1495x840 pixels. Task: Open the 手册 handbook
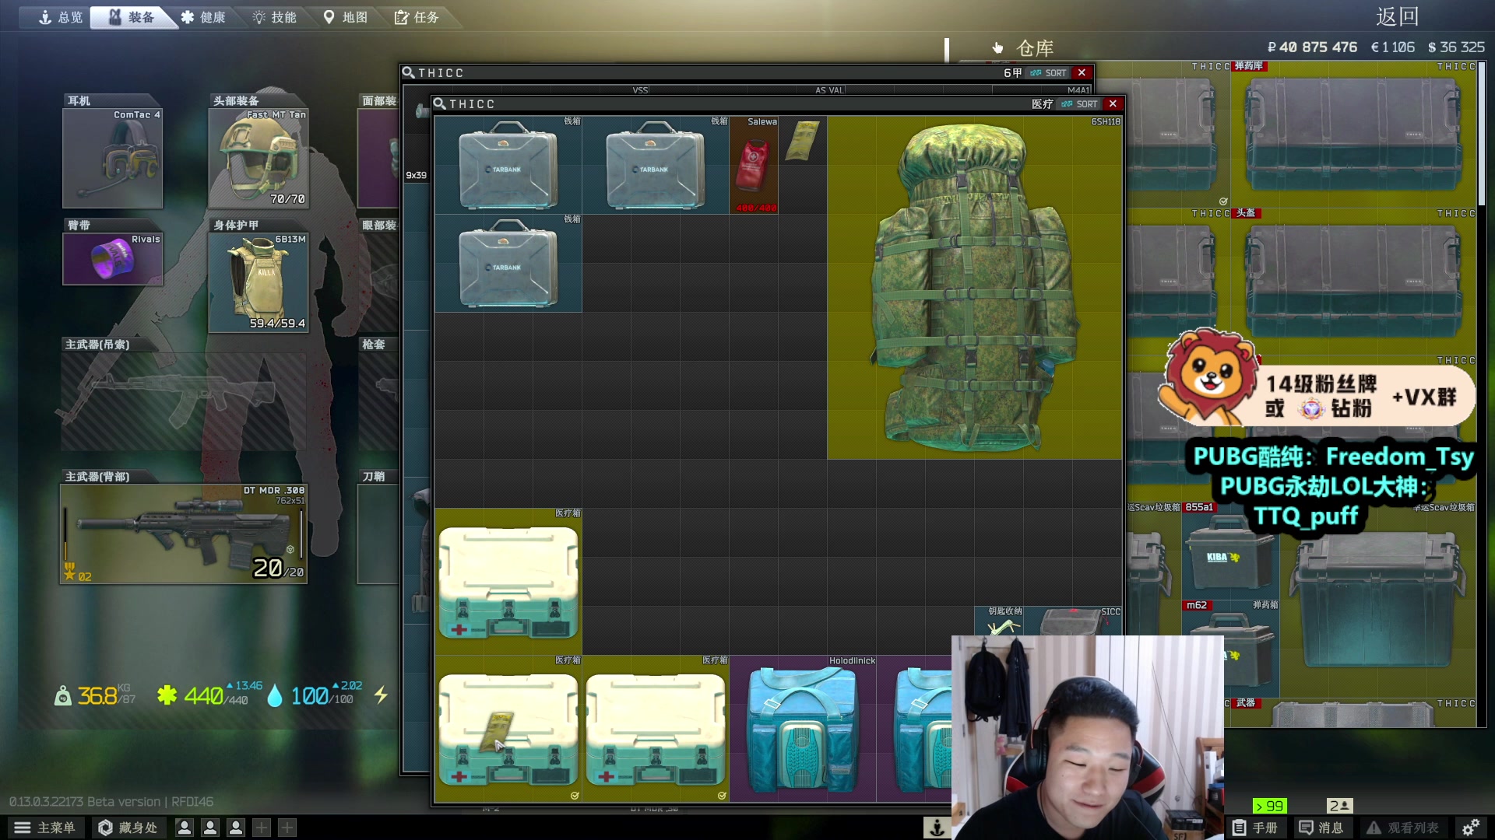point(1255,828)
